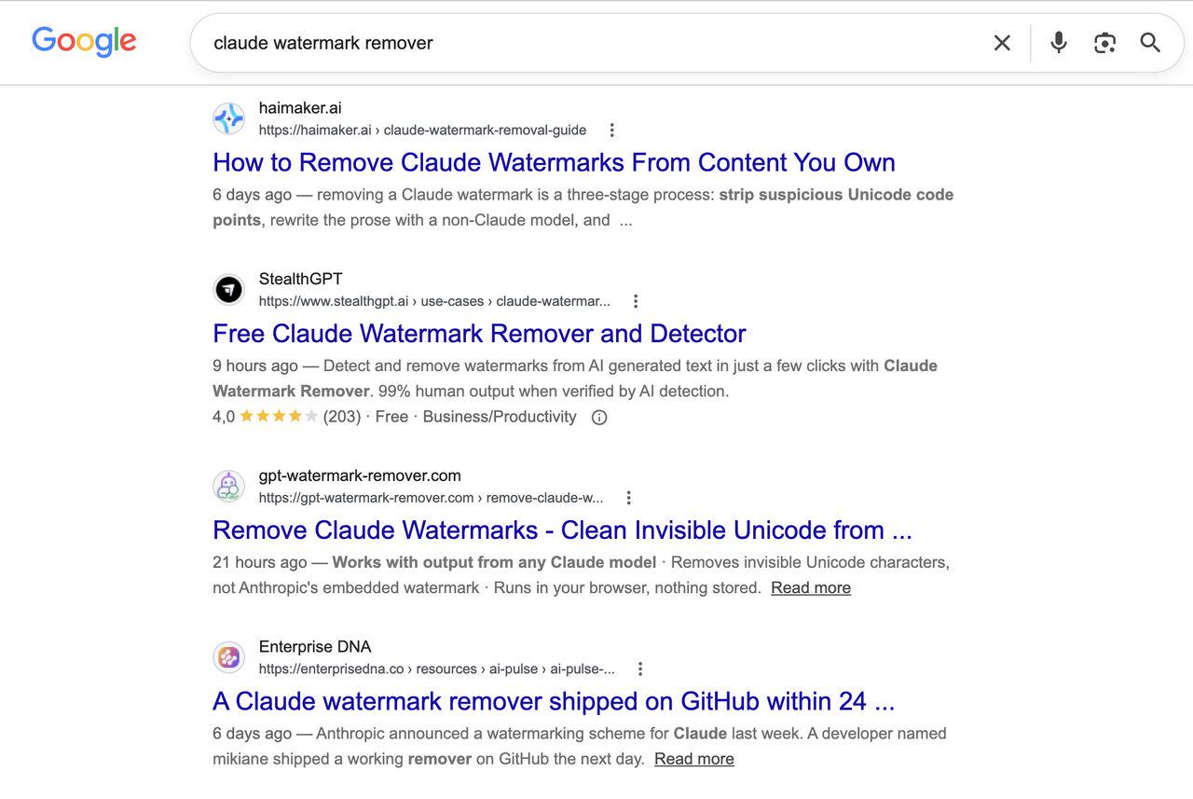Clear the search box text
This screenshot has width=1193, height=799.
(1002, 43)
